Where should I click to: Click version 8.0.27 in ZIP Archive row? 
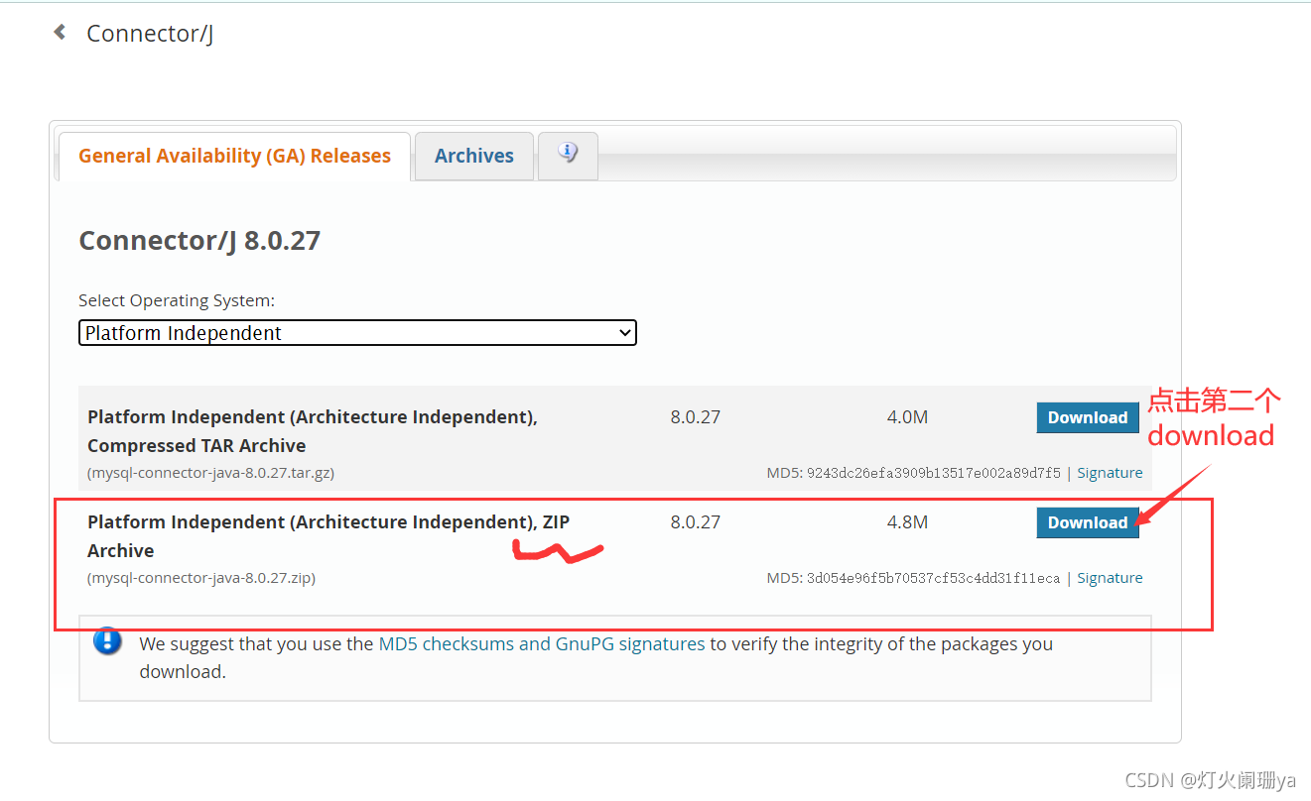coord(695,522)
